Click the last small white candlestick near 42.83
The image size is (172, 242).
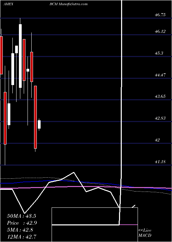pyautogui.click(x=39, y=124)
